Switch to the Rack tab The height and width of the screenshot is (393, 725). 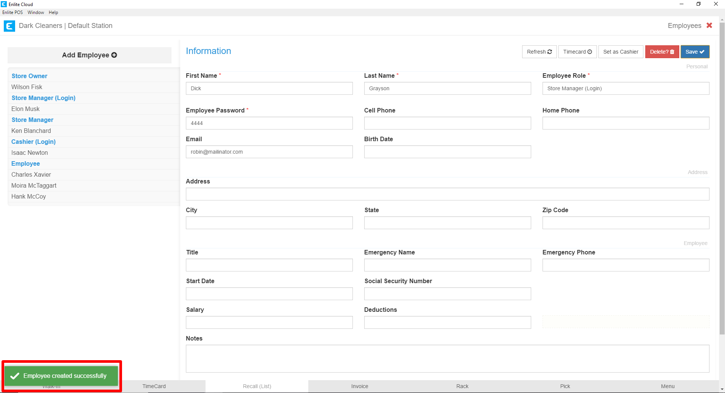(x=462, y=386)
